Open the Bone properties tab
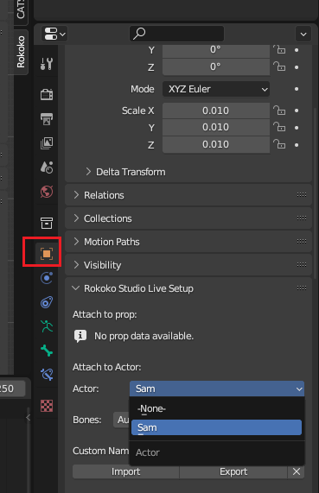Screen dimensions: 319x493 pyautogui.click(x=47, y=351)
